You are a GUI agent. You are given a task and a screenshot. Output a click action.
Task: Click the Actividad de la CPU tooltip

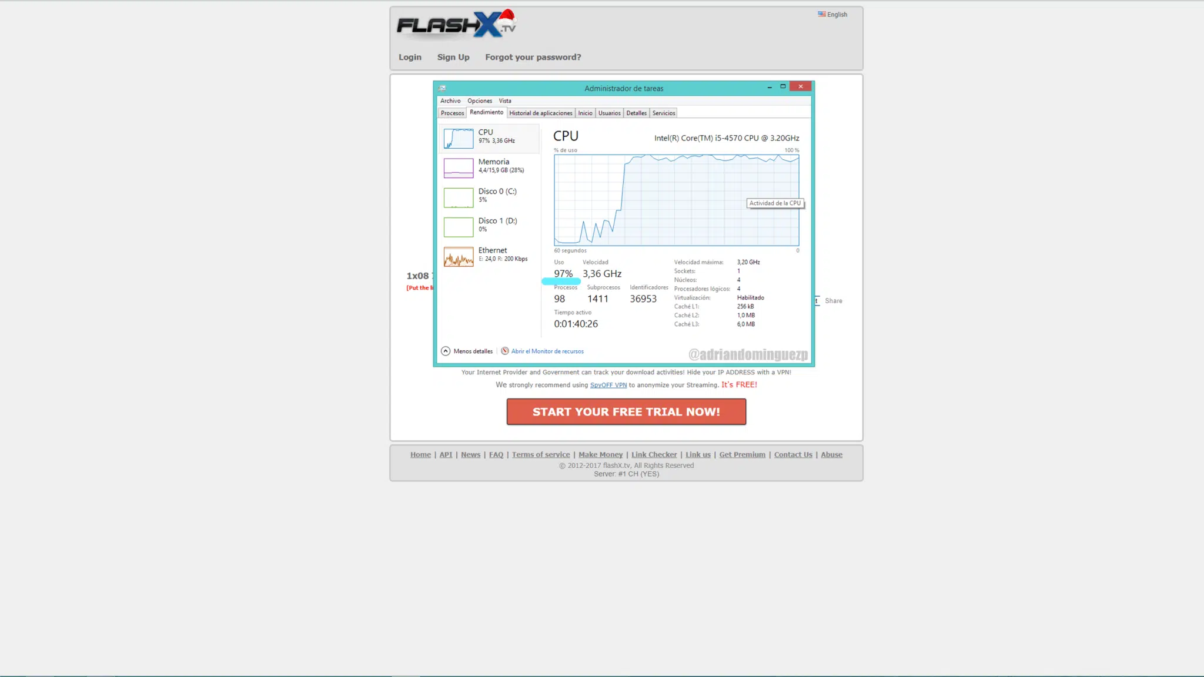click(775, 203)
